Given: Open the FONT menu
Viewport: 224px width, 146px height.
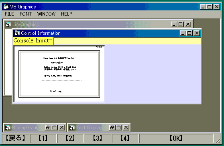Looking at the screenshot, I should [x=26, y=14].
